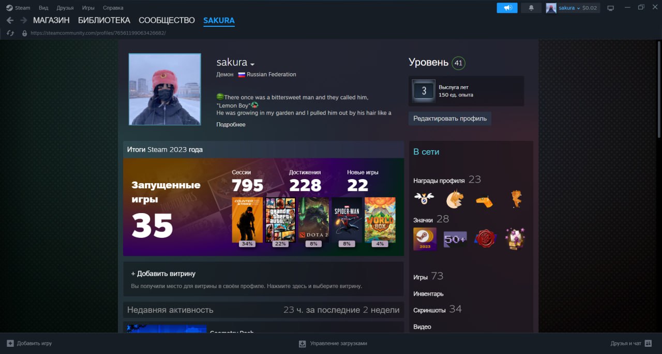Open the Игры 73 link
662x354 pixels.
[428, 277]
